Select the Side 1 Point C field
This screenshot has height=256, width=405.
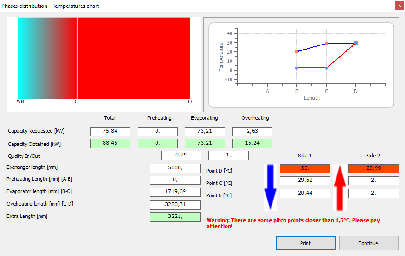(305, 181)
